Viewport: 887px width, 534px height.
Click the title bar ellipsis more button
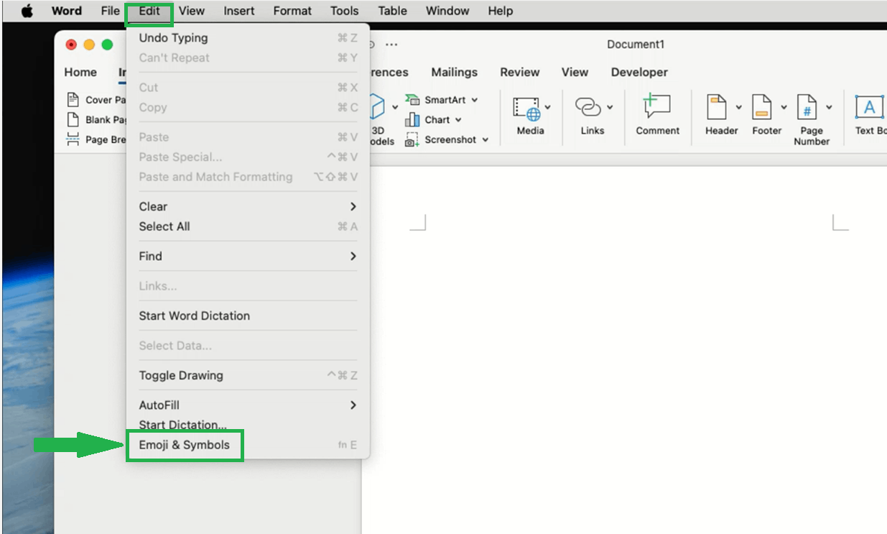391,45
